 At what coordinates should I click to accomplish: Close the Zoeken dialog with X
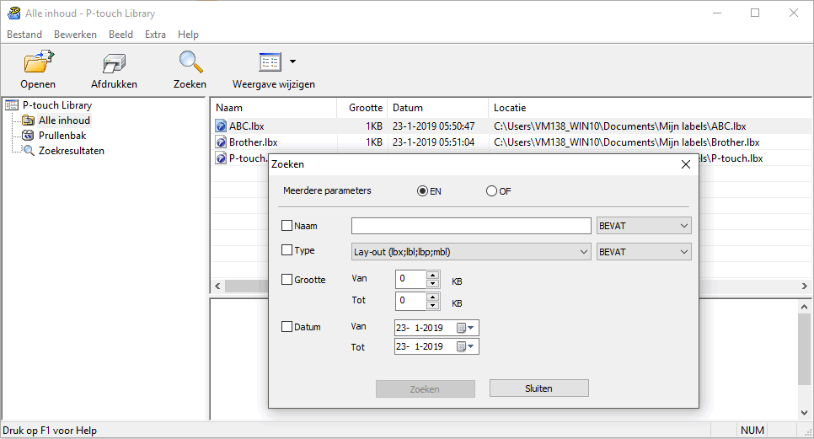point(686,164)
